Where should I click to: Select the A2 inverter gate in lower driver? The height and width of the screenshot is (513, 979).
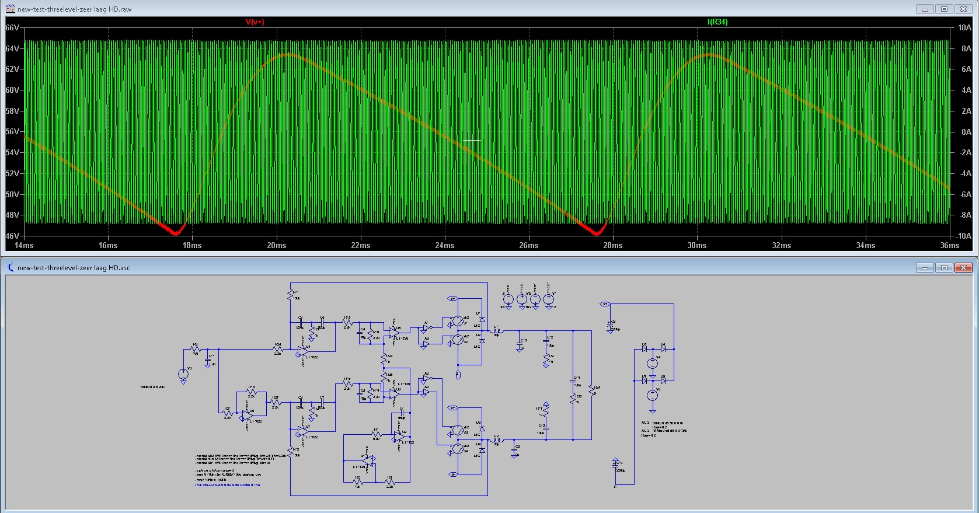point(426,379)
